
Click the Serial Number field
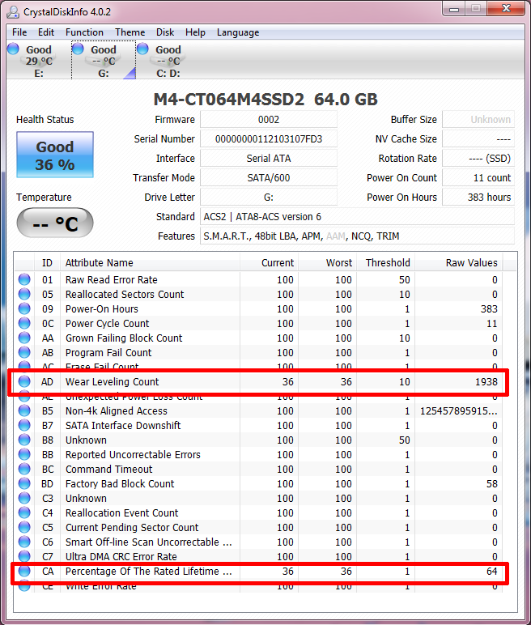[269, 139]
